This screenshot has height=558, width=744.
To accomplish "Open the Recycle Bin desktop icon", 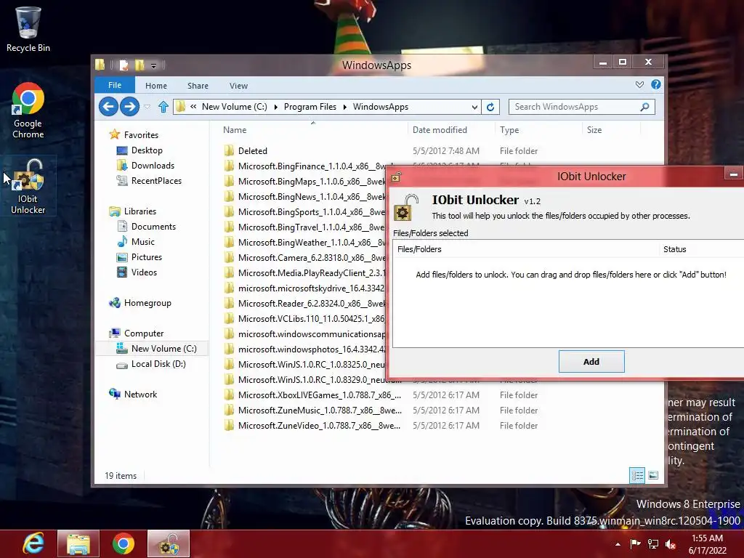I will [28, 29].
